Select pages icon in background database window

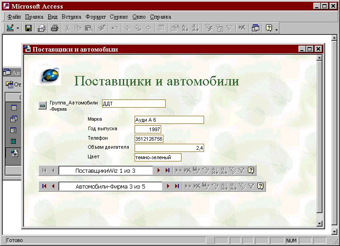(x=14, y=153)
